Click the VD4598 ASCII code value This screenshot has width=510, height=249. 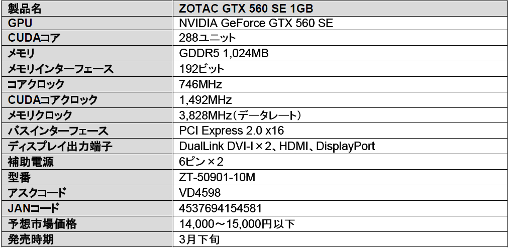tap(199, 193)
